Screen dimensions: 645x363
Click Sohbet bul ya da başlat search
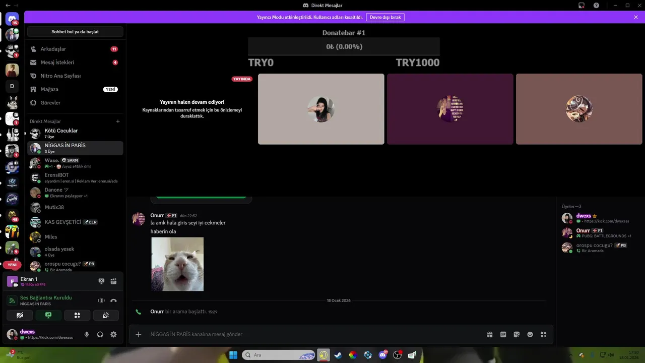75,32
